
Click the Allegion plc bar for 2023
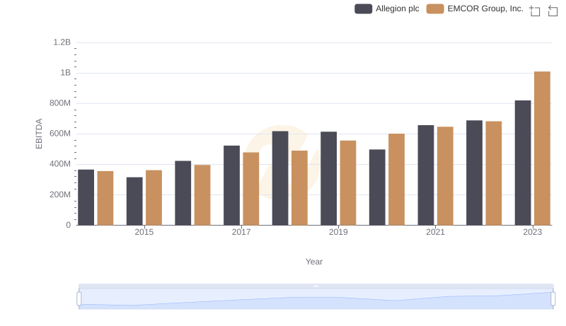coord(523,163)
